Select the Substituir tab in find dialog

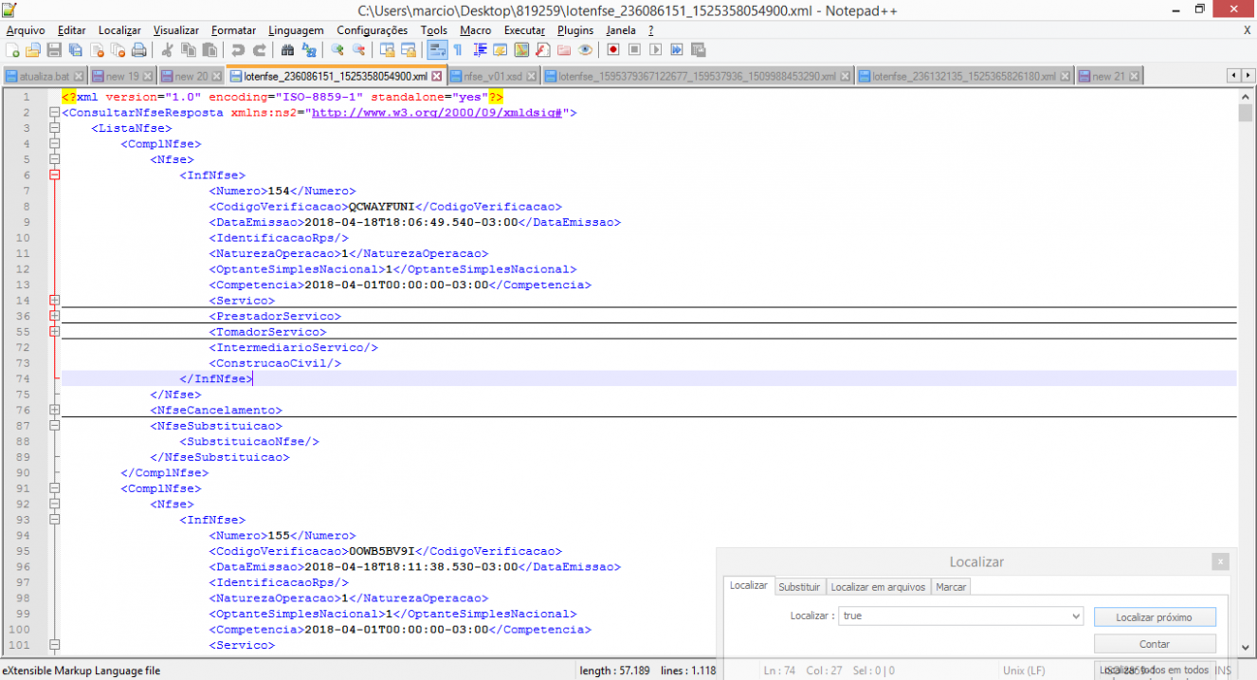point(799,587)
